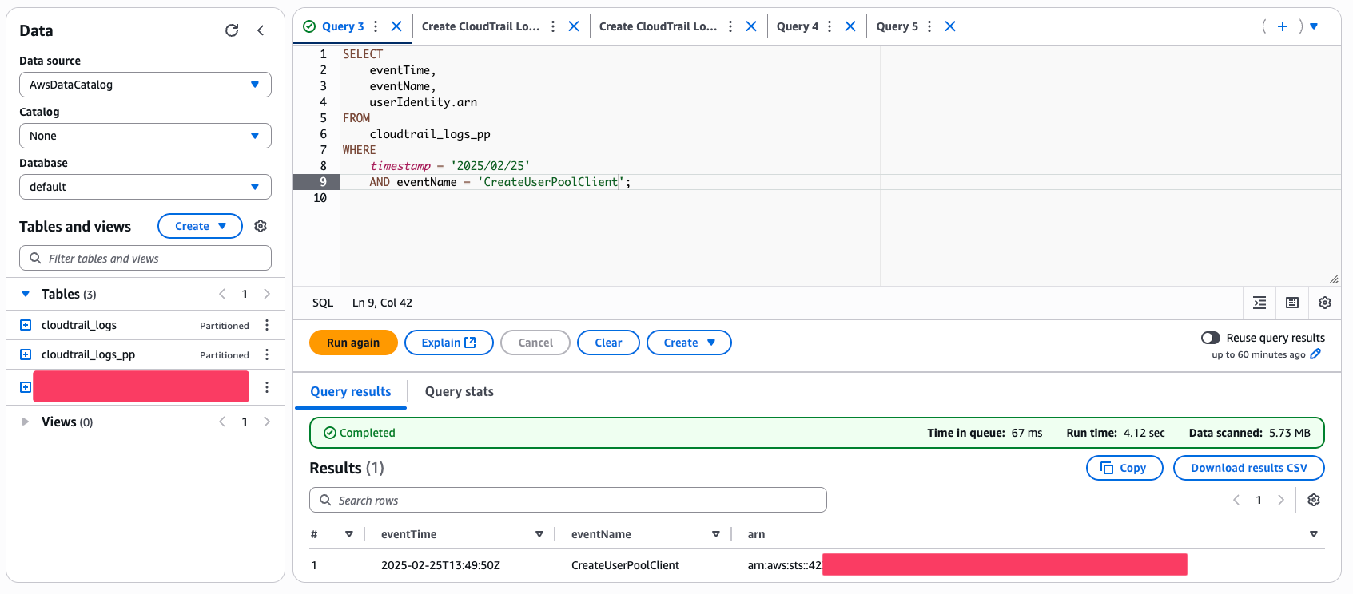Open the Catalog dropdown
The height and width of the screenshot is (594, 1353).
pos(145,136)
